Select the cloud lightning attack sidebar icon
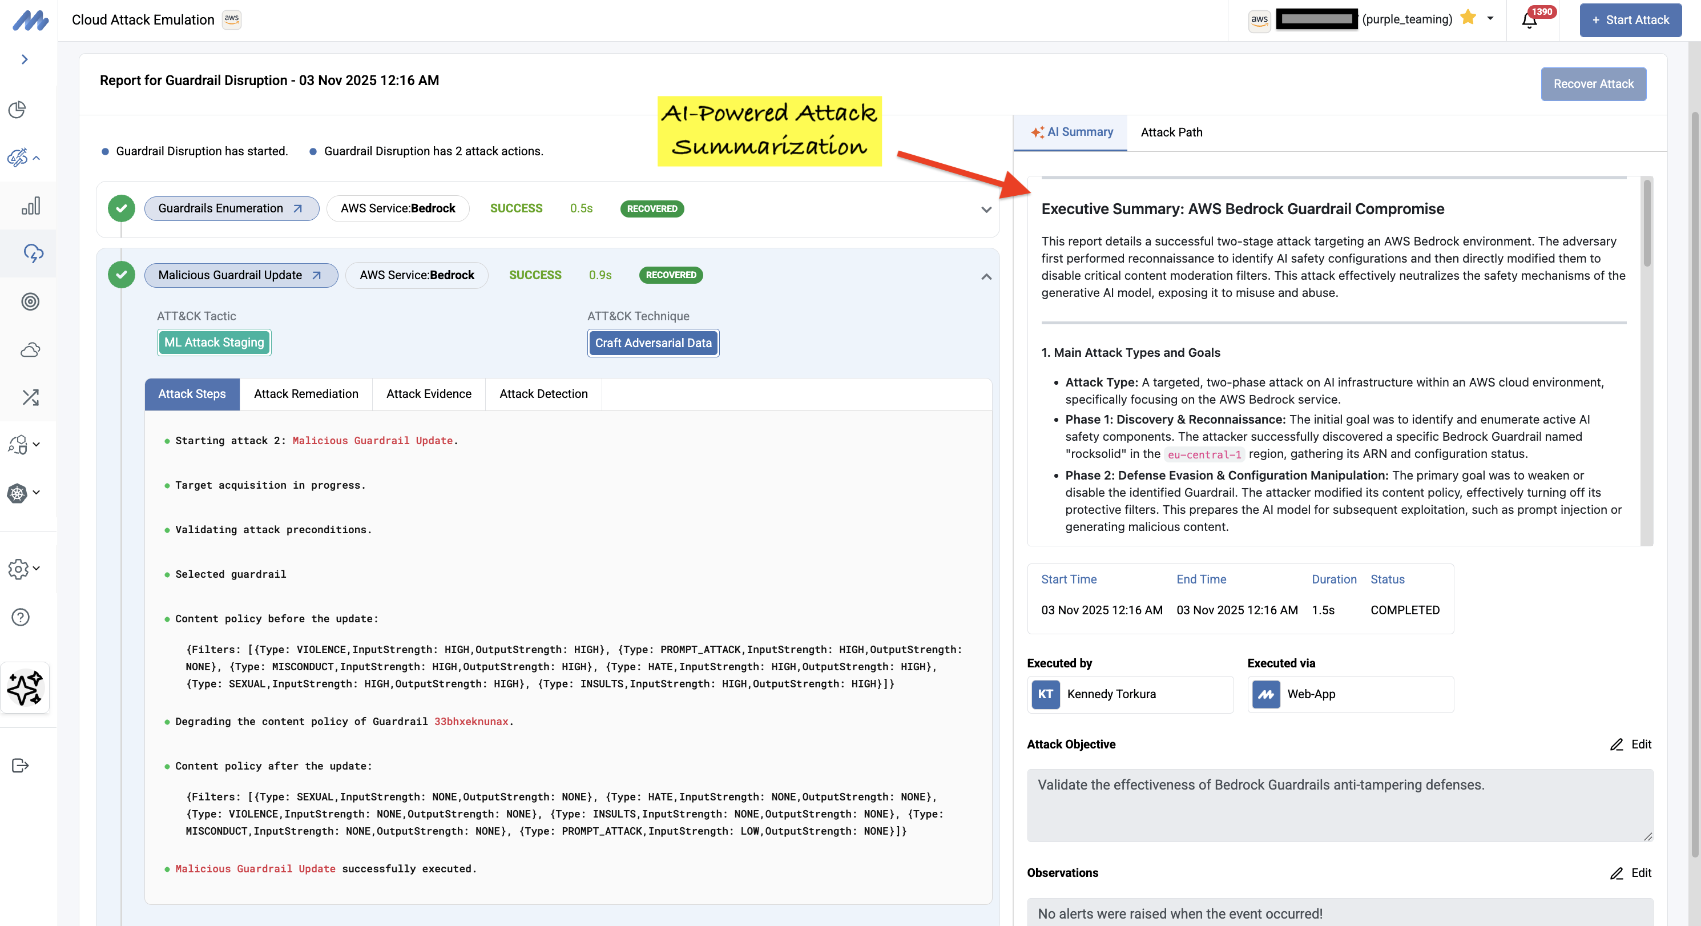The width and height of the screenshot is (1701, 926). [33, 253]
